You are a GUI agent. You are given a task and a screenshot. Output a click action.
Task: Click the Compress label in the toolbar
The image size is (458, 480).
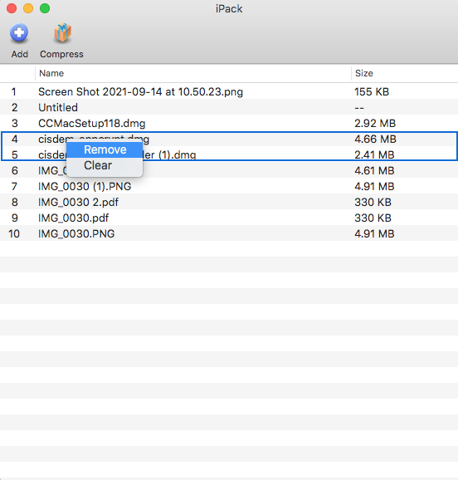pos(61,54)
